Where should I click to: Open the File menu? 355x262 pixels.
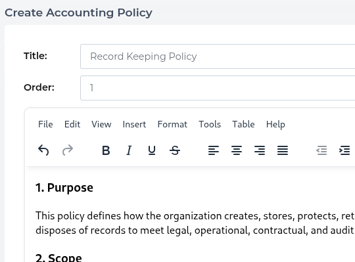coord(45,124)
